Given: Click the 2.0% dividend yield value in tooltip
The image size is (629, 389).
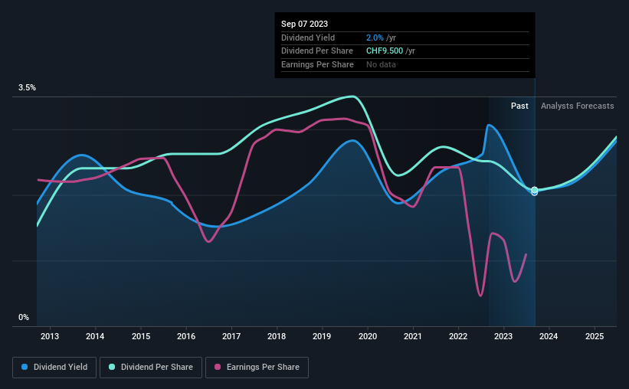Looking at the screenshot, I should [x=375, y=38].
